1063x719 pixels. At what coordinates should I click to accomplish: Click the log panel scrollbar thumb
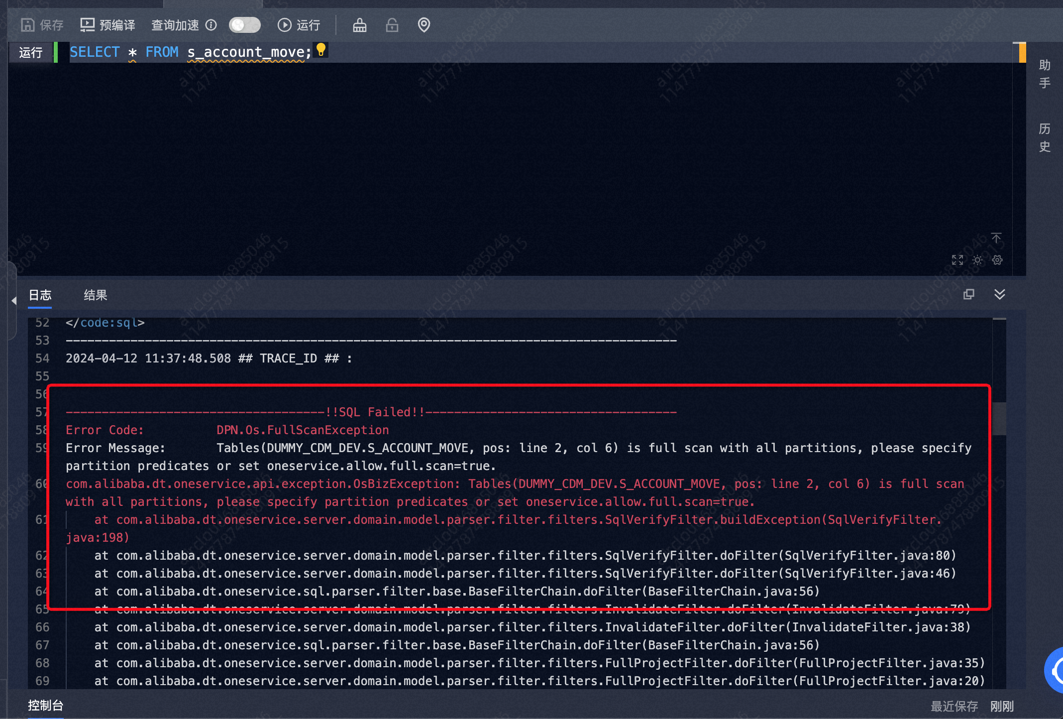click(999, 419)
